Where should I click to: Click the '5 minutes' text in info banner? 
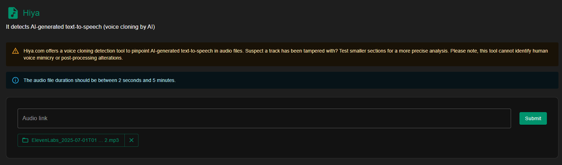[x=164, y=80]
